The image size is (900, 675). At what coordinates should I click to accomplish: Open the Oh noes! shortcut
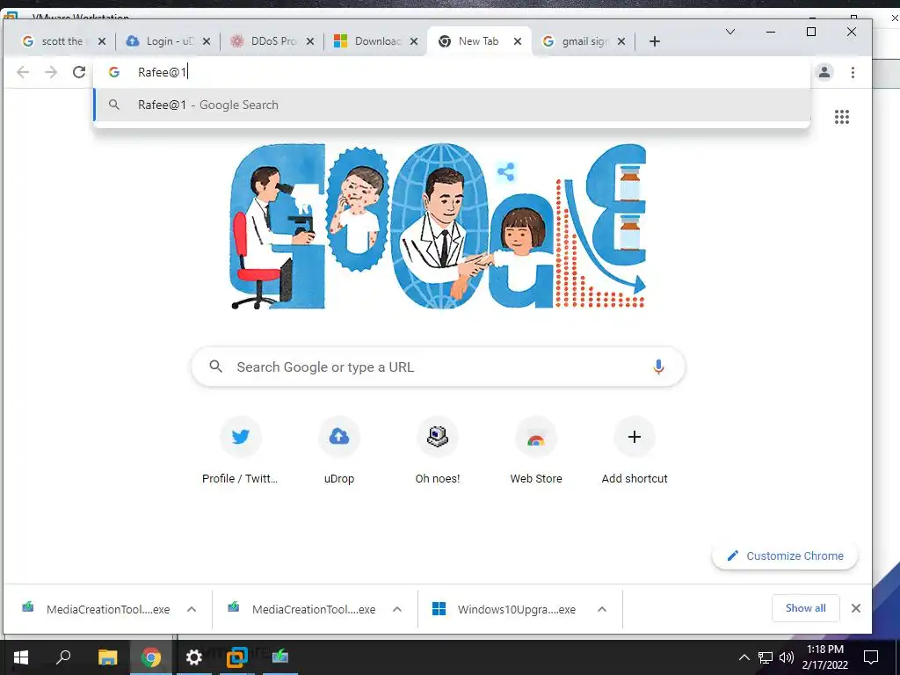(x=438, y=451)
